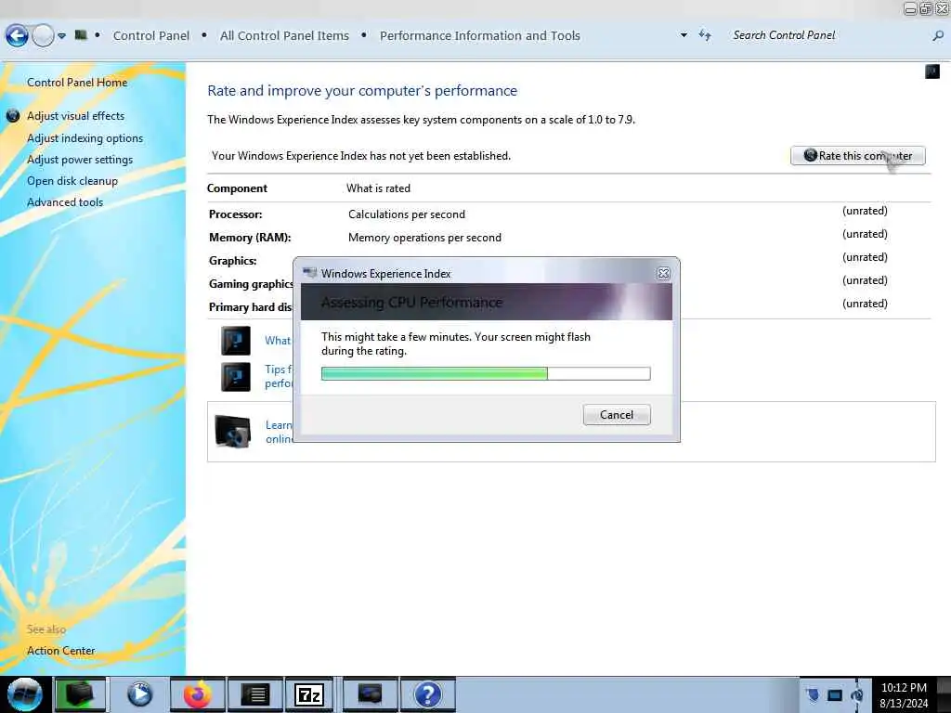The image size is (951, 713).
Task: Click Windows Experience Index dialog title icon
Action: [310, 273]
